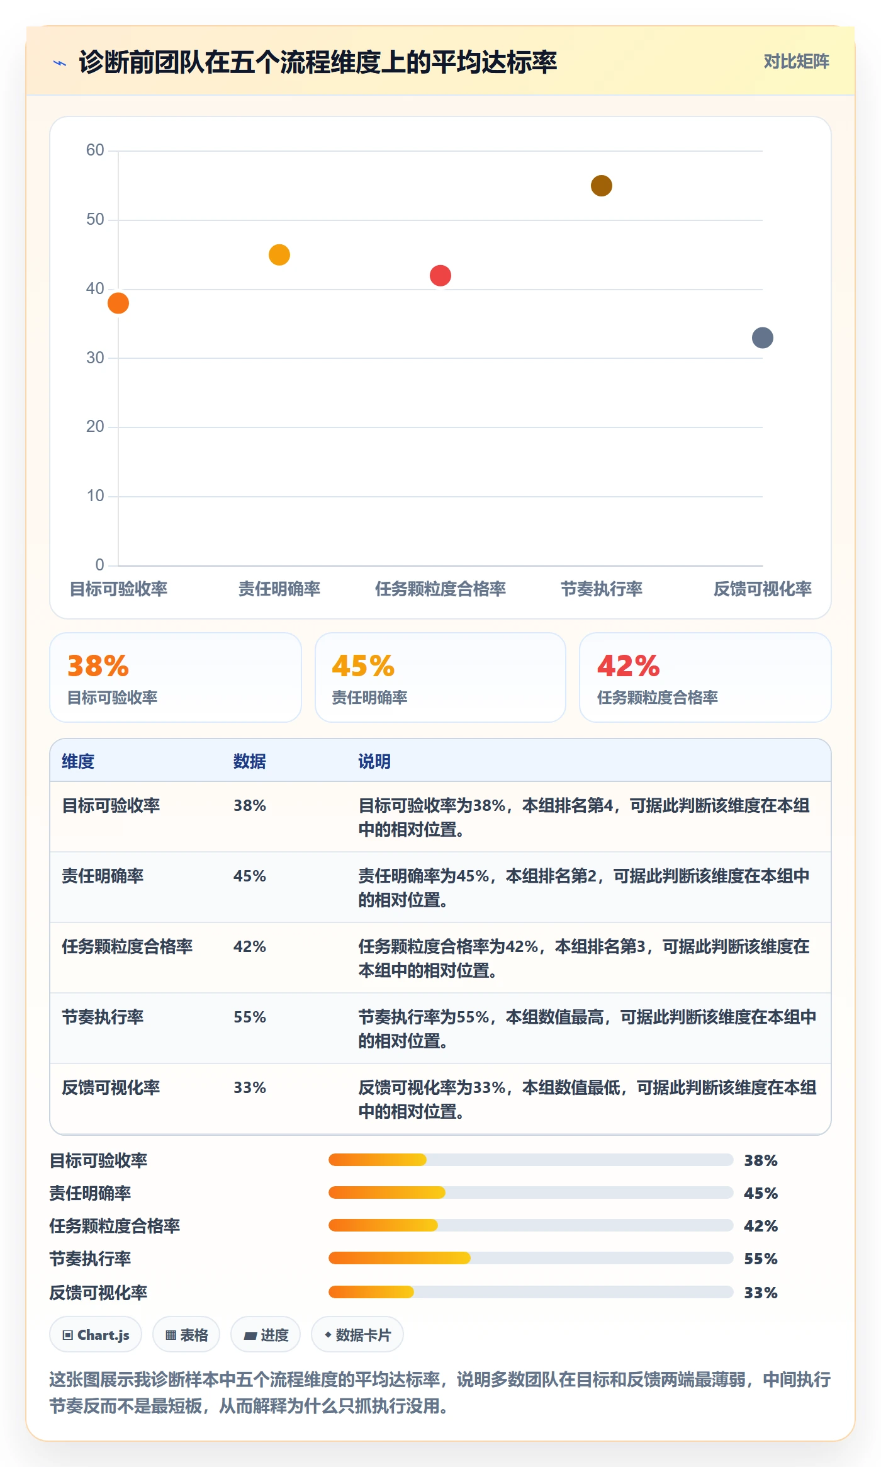Click the gray 反馈可视化率 data point
Screen dimensions: 881x1467
click(763, 337)
